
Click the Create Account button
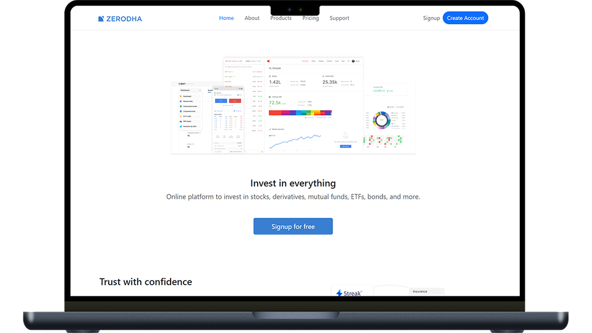(x=465, y=18)
